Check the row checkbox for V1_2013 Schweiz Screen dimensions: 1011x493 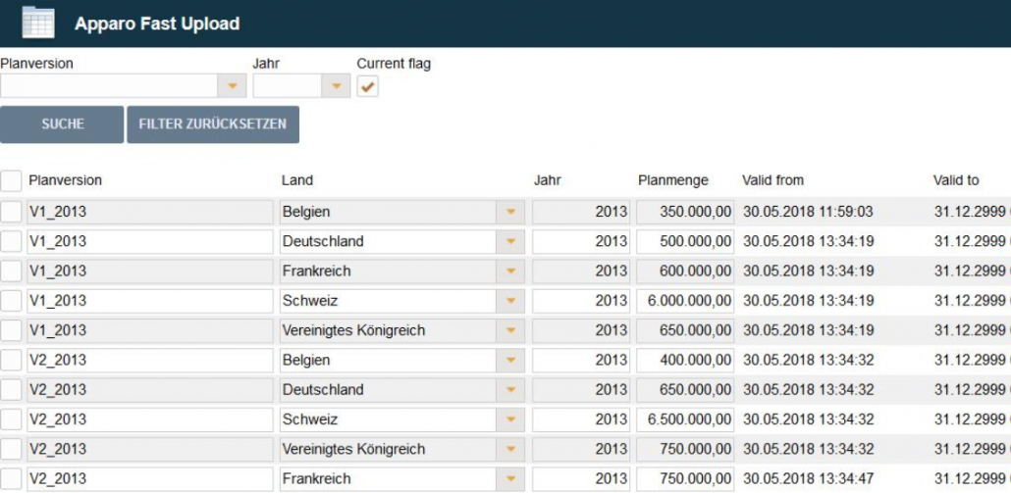pyautogui.click(x=12, y=301)
